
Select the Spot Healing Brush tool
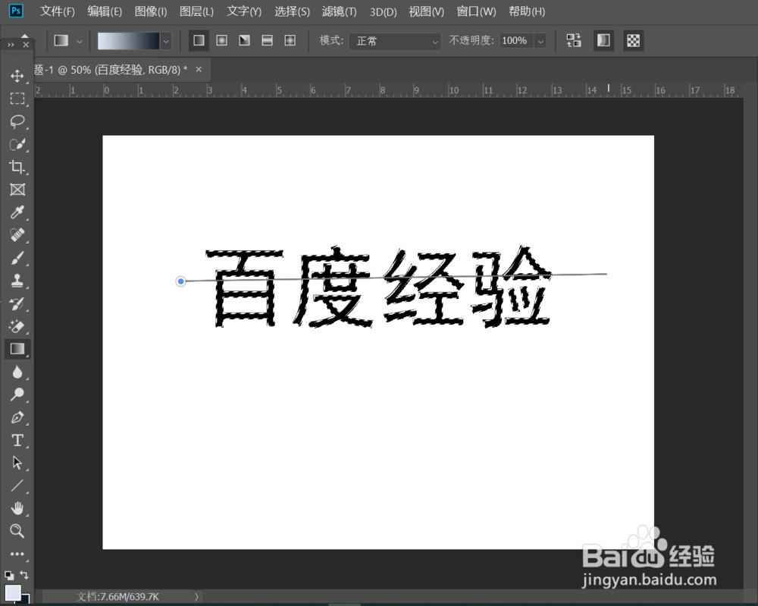(x=17, y=235)
